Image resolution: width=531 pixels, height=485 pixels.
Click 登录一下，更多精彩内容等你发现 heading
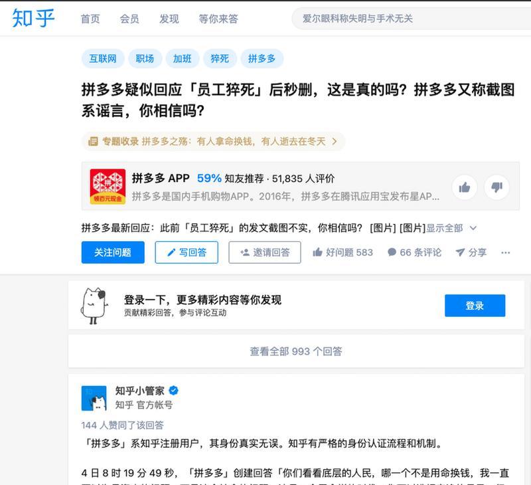[202, 300]
